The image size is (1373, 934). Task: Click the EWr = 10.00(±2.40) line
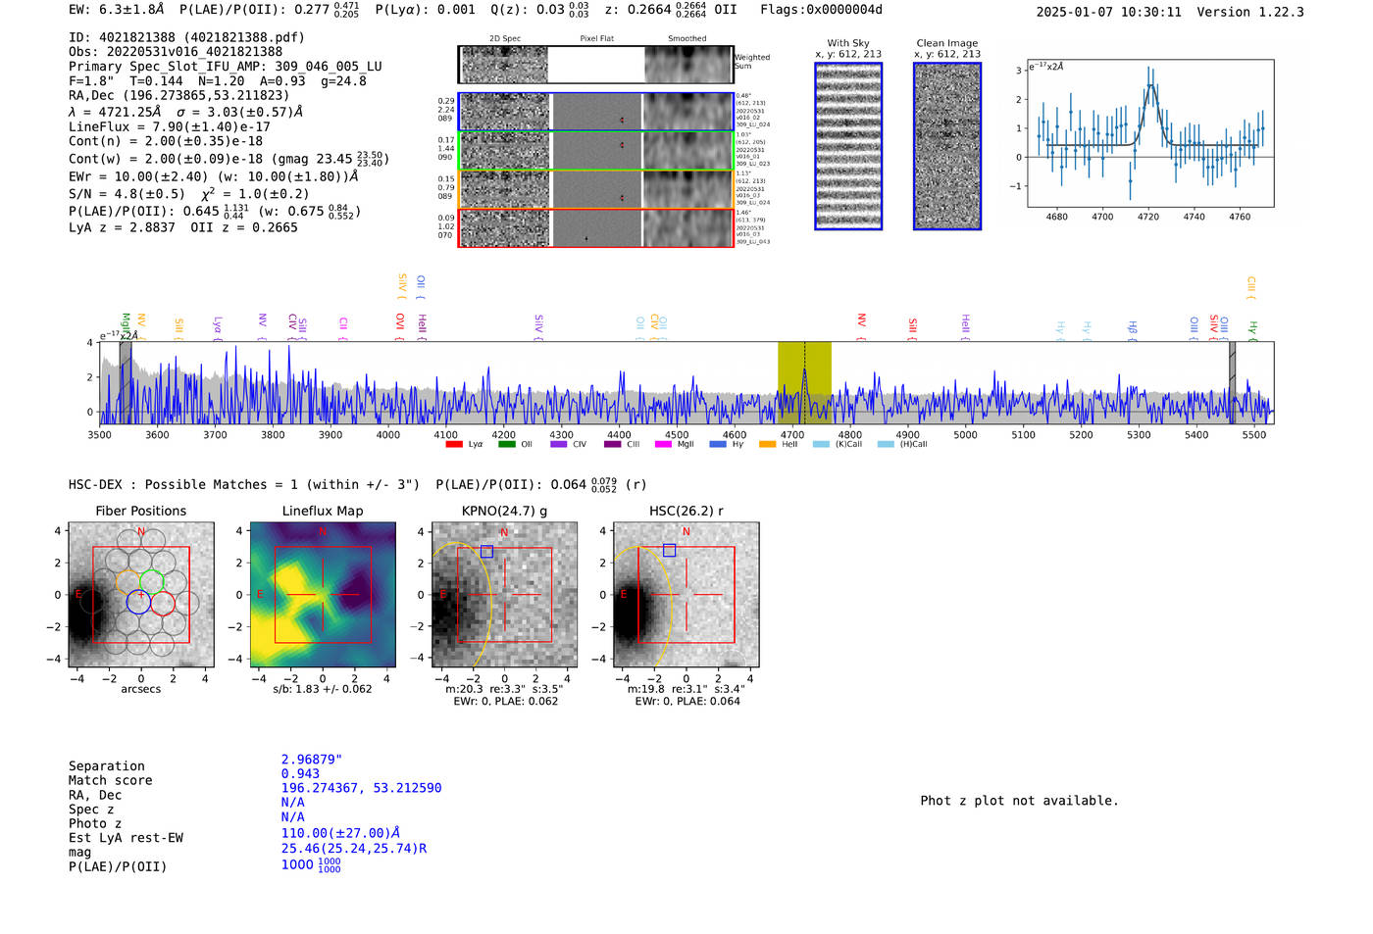pos(213,176)
